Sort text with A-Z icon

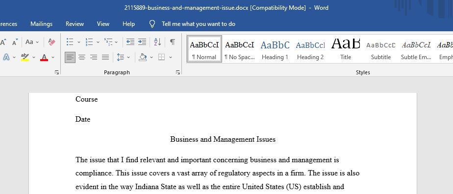coord(157,42)
